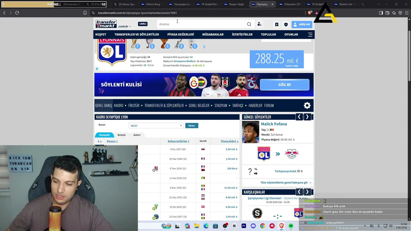Open FORUM in club menu
411x231 pixels.
(x=269, y=105)
